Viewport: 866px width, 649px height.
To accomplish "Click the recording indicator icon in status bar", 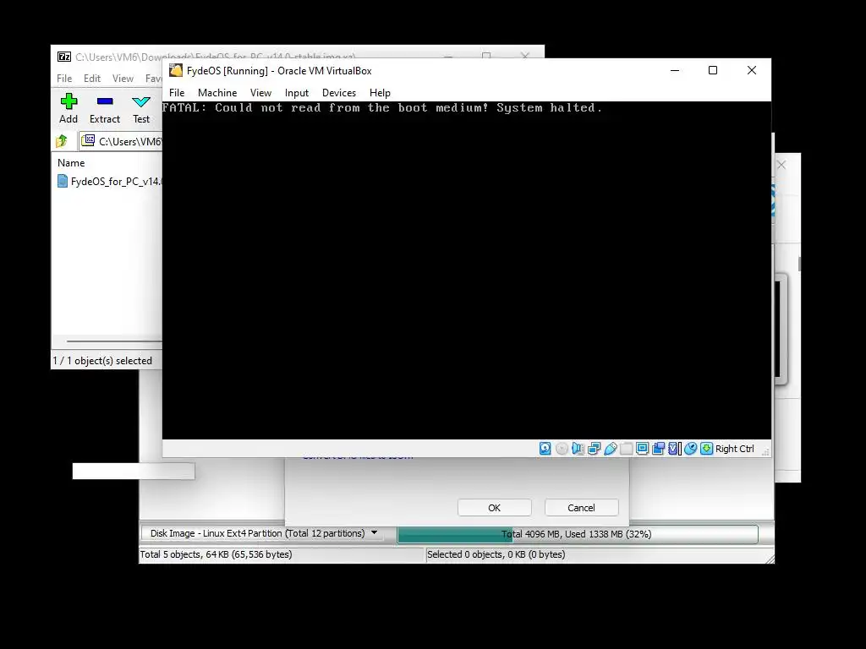I will pos(658,449).
